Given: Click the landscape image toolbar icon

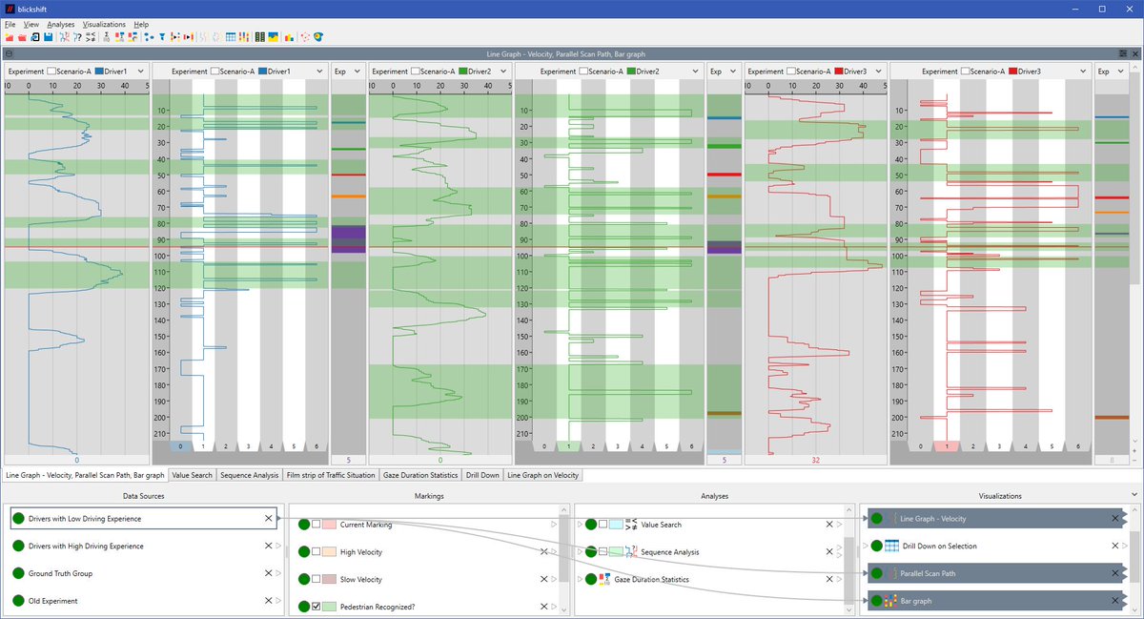Looking at the screenshot, I should tap(273, 37).
